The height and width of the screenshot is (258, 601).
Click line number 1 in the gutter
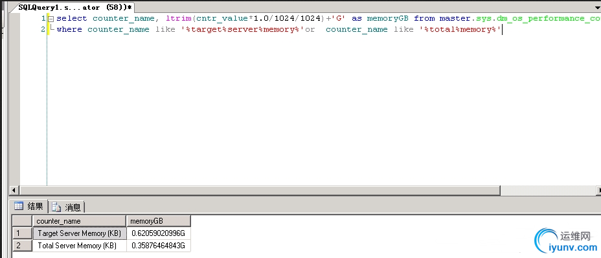(x=43, y=18)
